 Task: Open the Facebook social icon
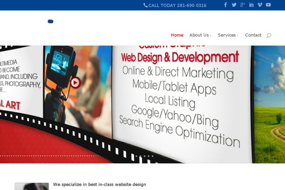pyautogui.click(x=226, y=5)
